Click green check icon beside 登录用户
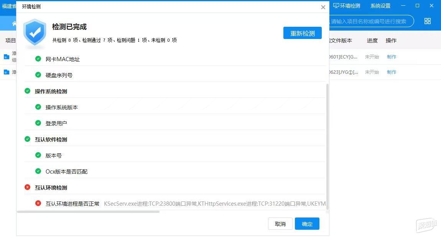Viewport: 441px width, 237px height. 38,123
